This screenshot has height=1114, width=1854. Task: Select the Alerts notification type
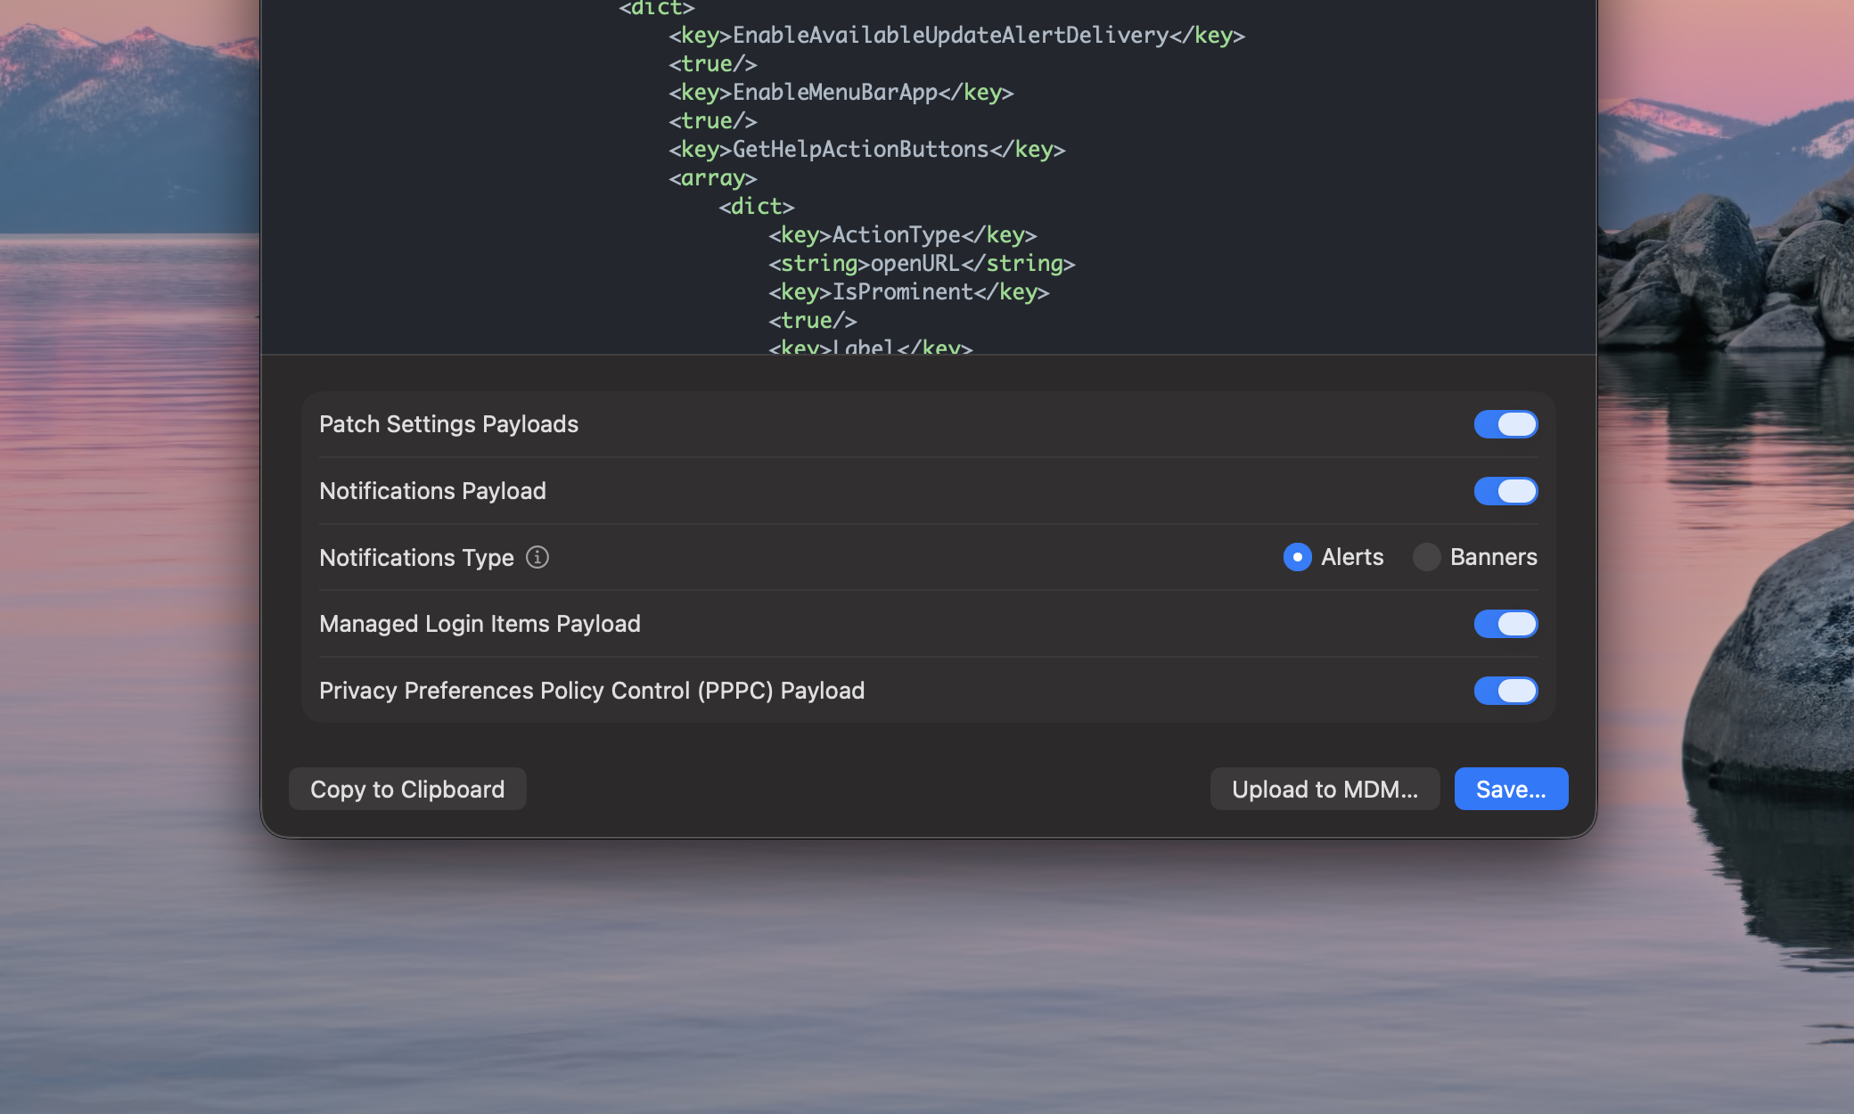[1298, 557]
